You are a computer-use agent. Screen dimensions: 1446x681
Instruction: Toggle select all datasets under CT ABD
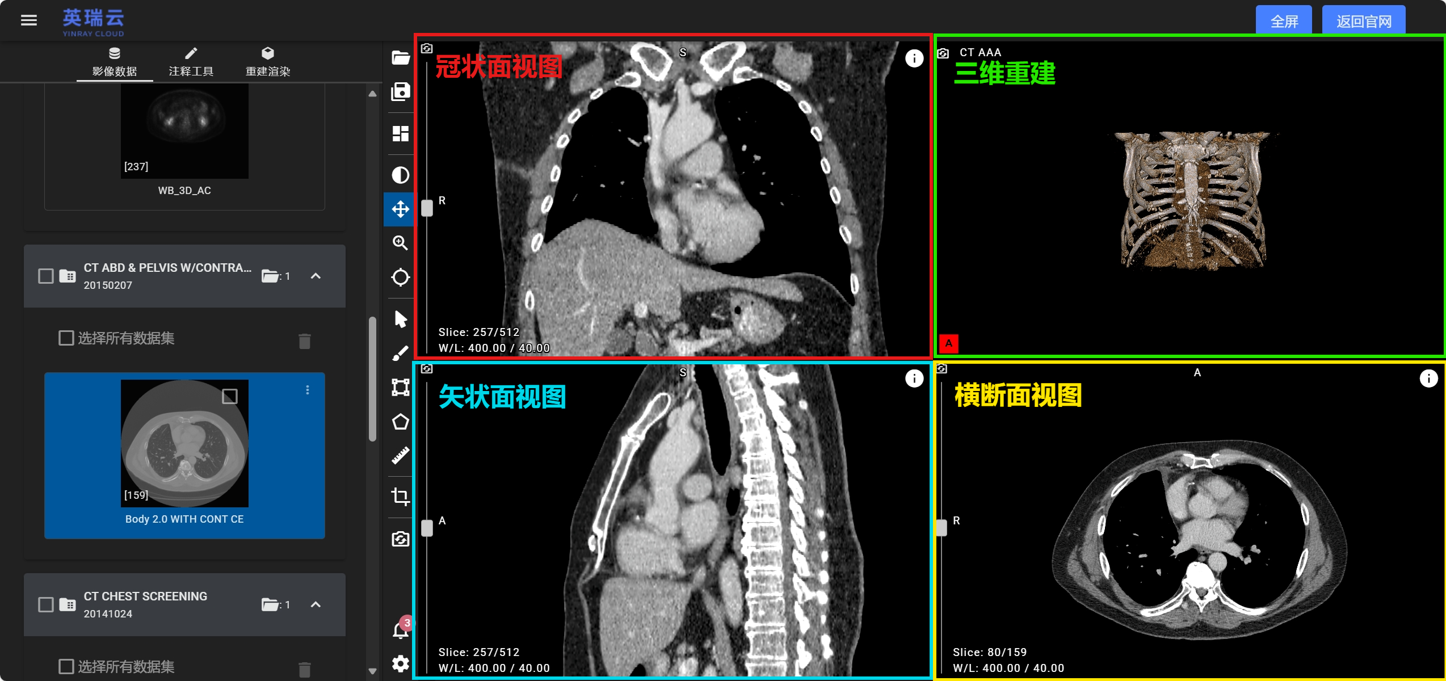(66, 338)
